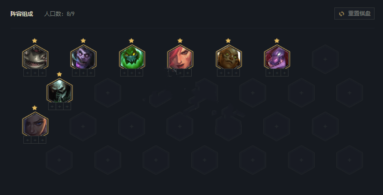The width and height of the screenshot is (383, 195).
Task: Select the purple monster champion portrait
Action: [277, 57]
